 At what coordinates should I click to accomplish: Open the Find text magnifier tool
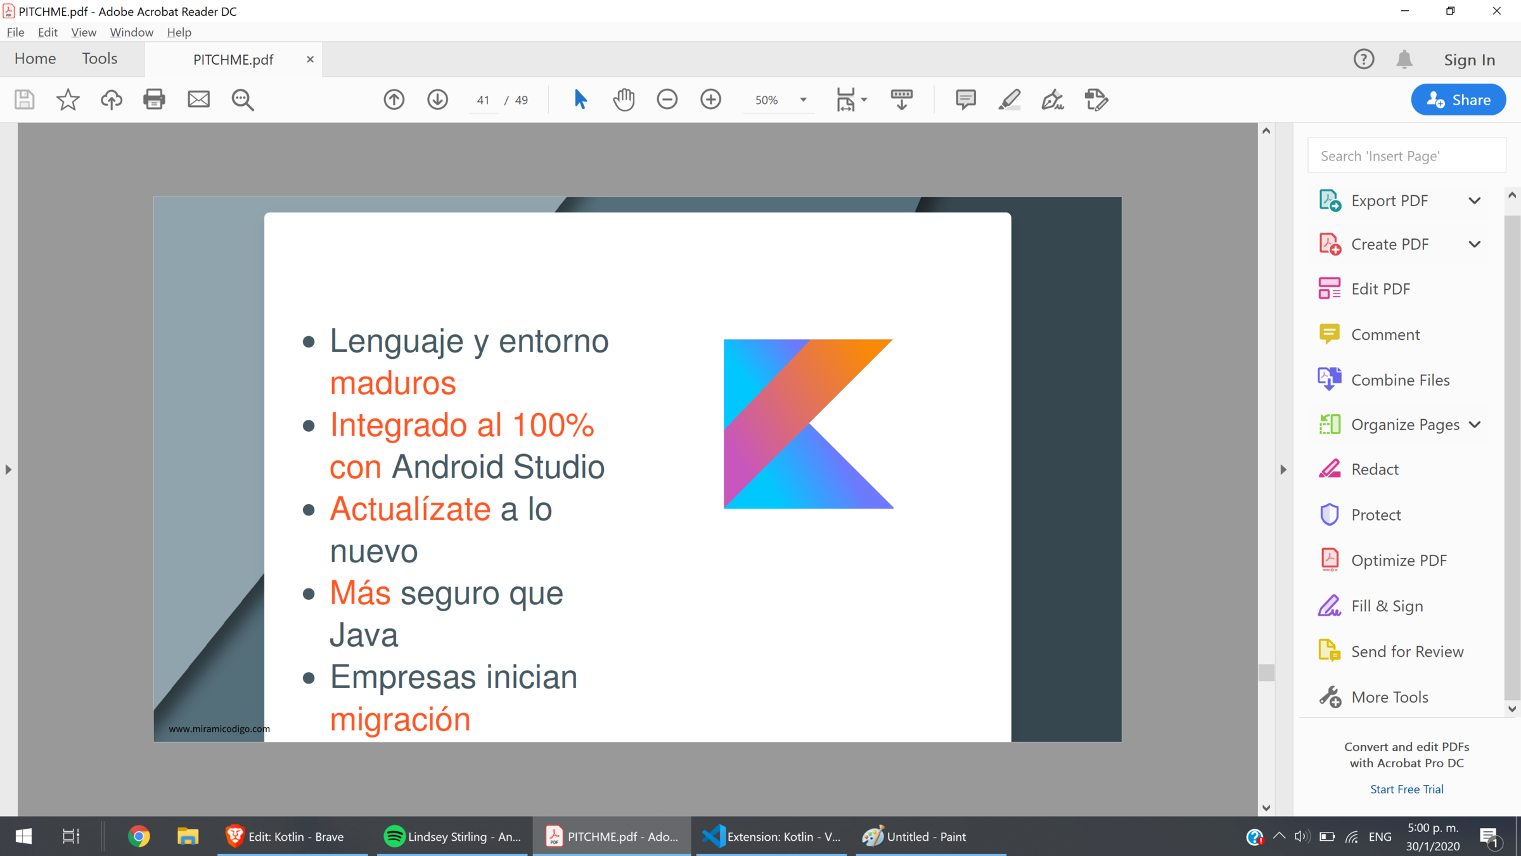[242, 100]
